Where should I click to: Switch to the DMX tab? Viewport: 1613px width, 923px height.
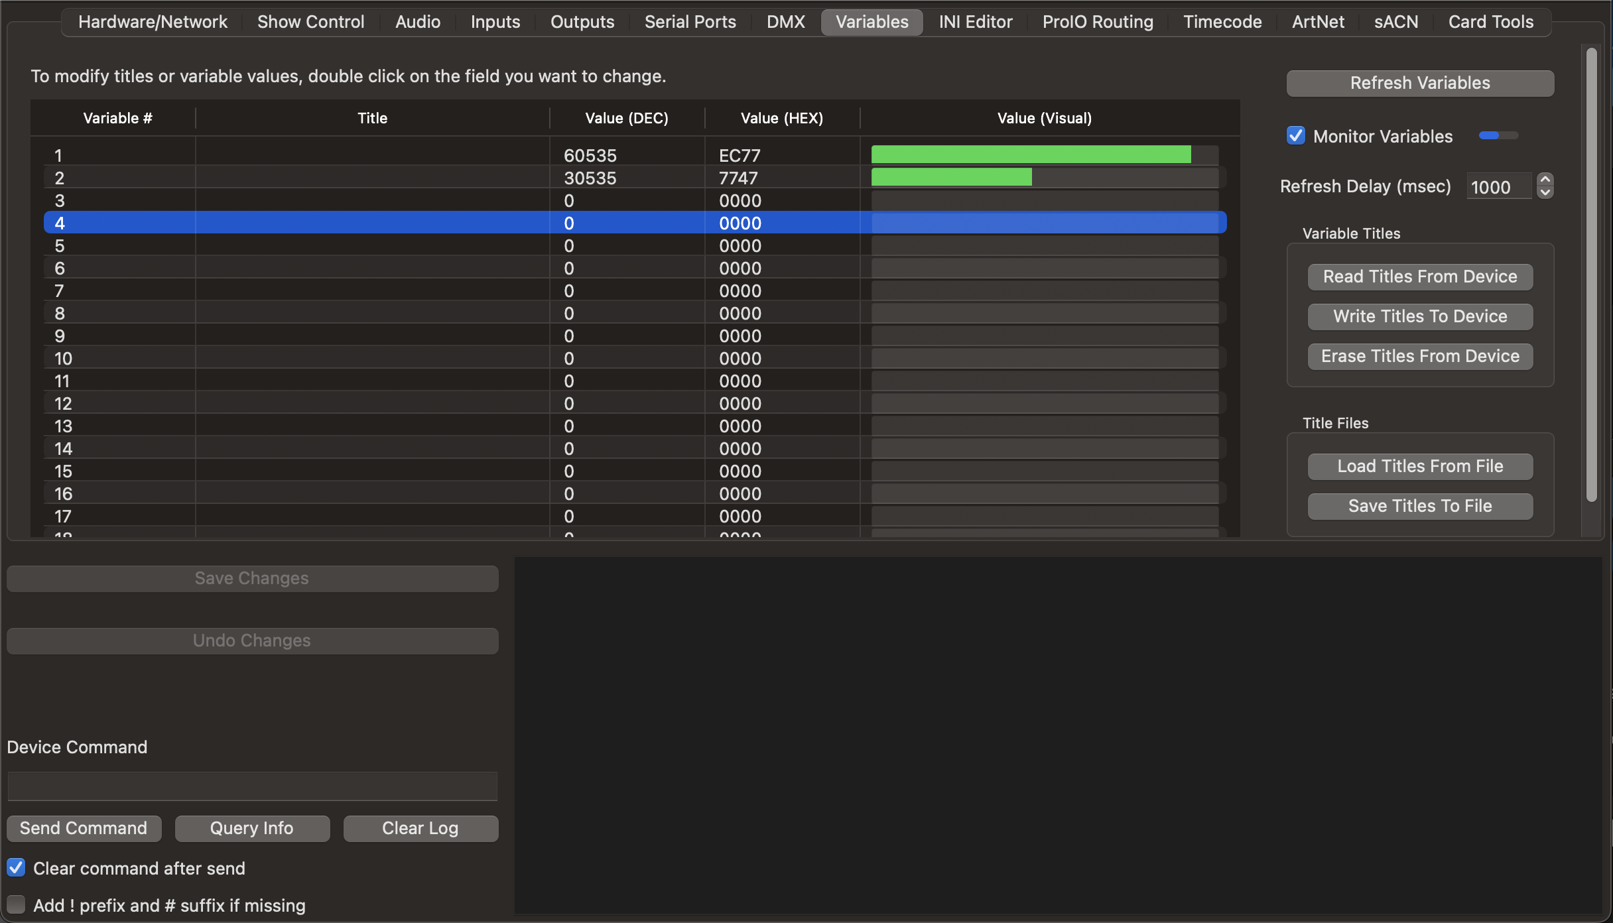[786, 22]
